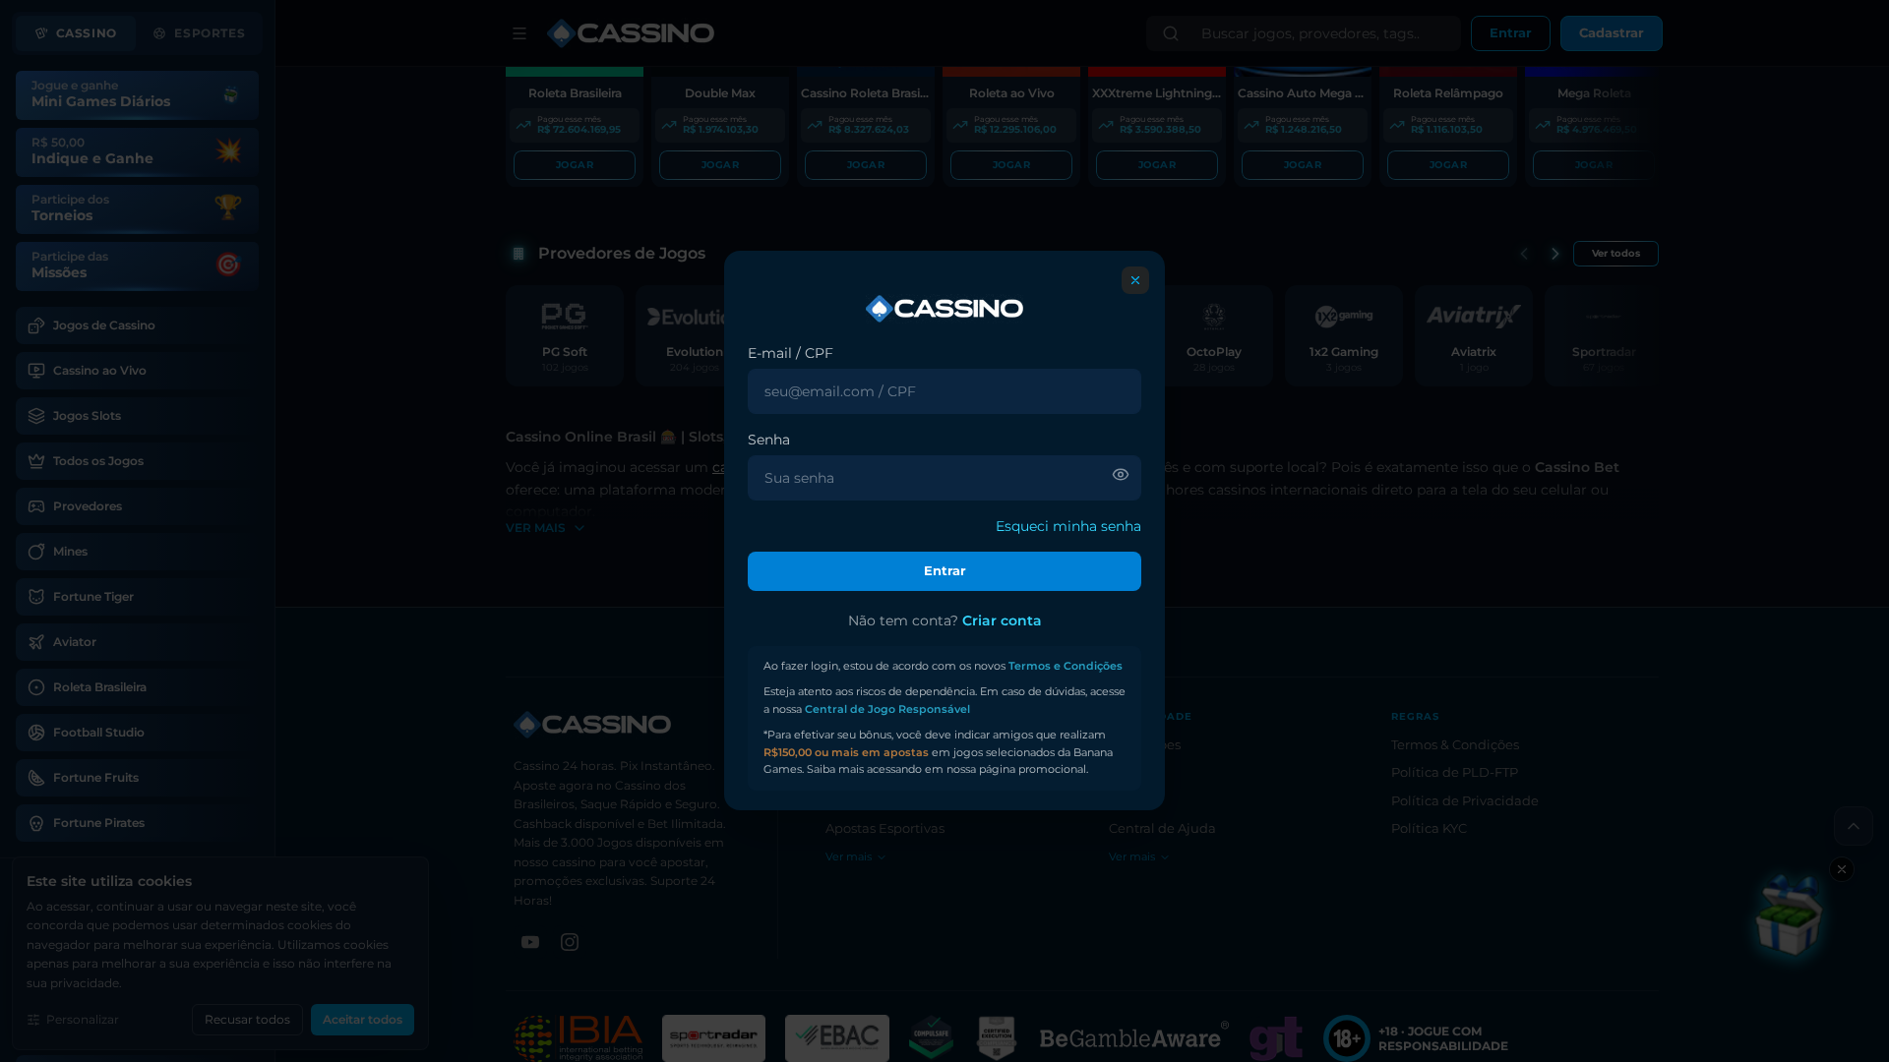Click the Sportradar footer badge
Image resolution: width=1889 pixels, height=1062 pixels.
(713, 1038)
